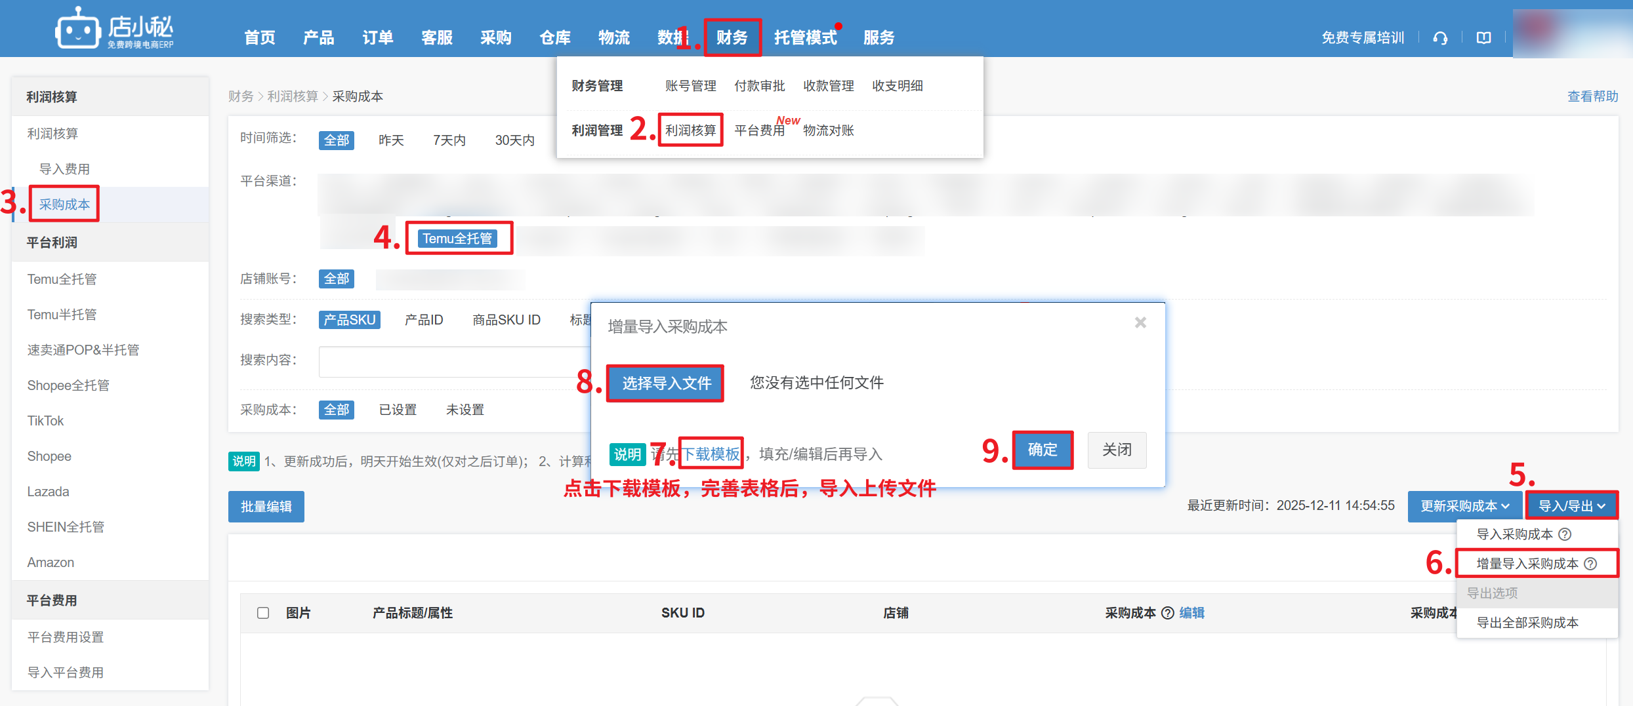1633x706 pixels.
Task: Open the customer service headset icon
Action: [1440, 38]
